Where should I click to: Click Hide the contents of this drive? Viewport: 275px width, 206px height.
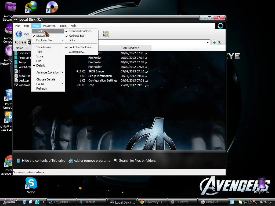click(44, 161)
